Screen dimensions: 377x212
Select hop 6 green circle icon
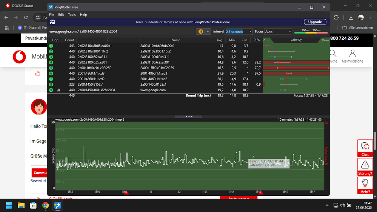click(x=51, y=73)
